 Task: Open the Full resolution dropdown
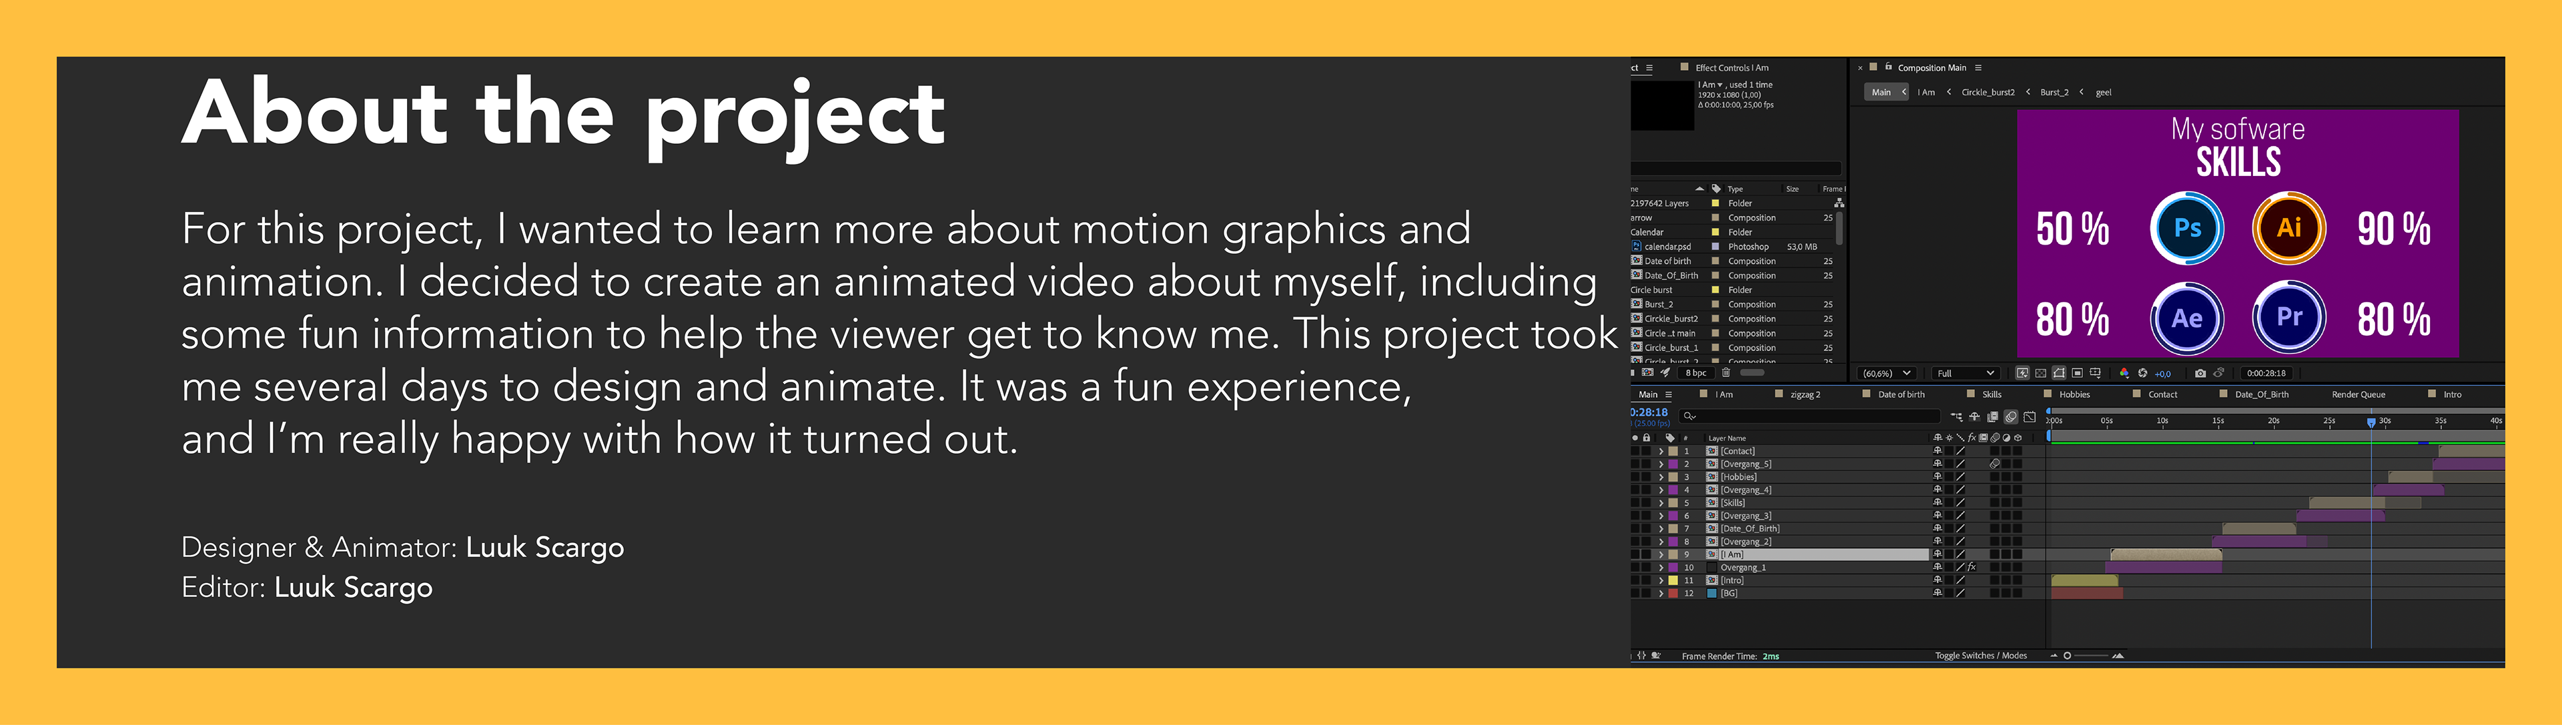(x=1966, y=373)
